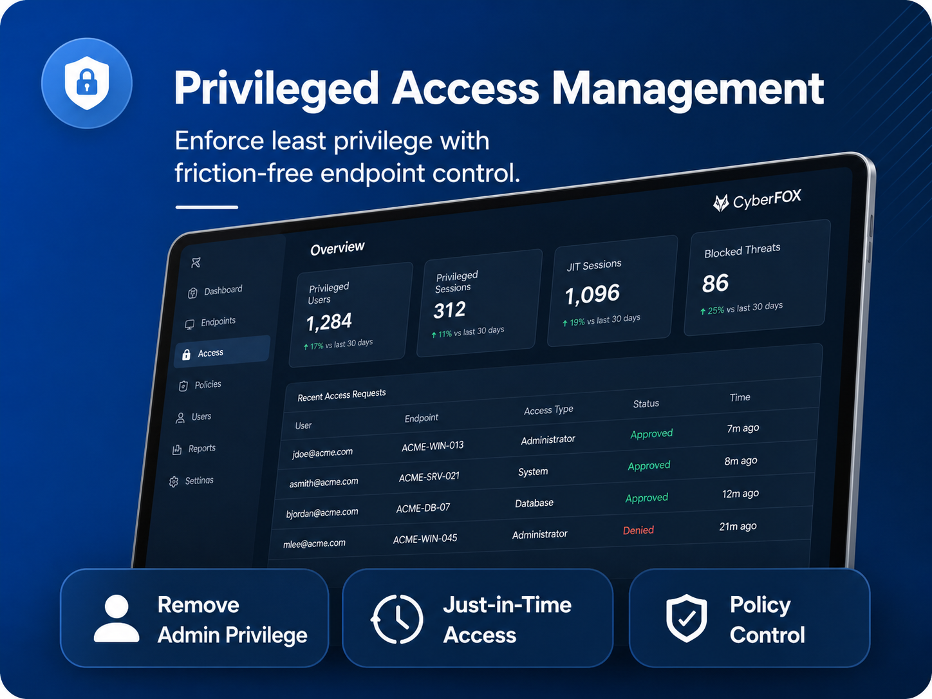
Task: Click the Policies shield icon
Action: click(x=183, y=386)
